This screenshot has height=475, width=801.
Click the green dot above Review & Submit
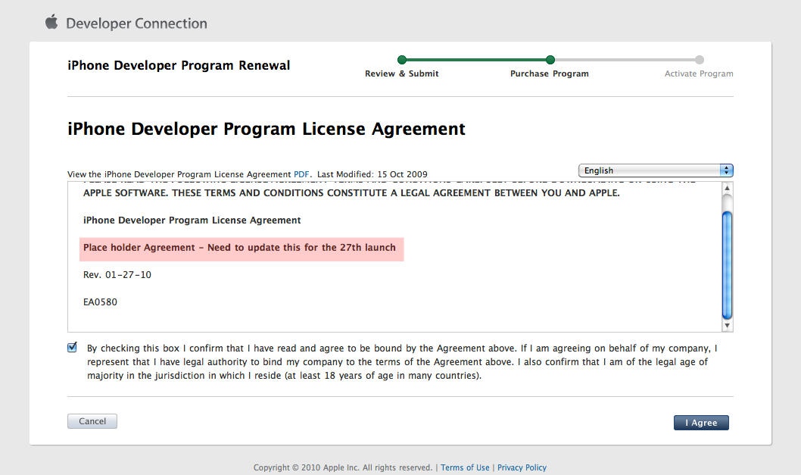[402, 60]
